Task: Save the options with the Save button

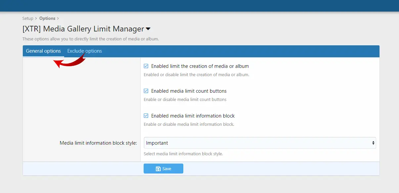Action: pos(163,169)
